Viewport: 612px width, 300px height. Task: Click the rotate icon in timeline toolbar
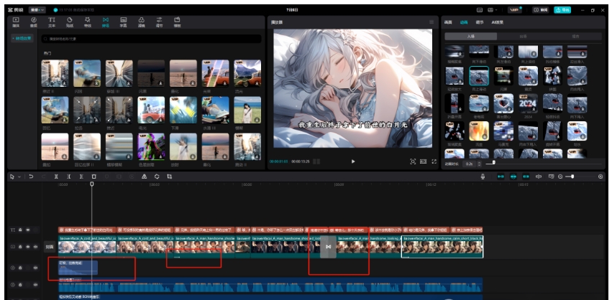pyautogui.click(x=157, y=177)
